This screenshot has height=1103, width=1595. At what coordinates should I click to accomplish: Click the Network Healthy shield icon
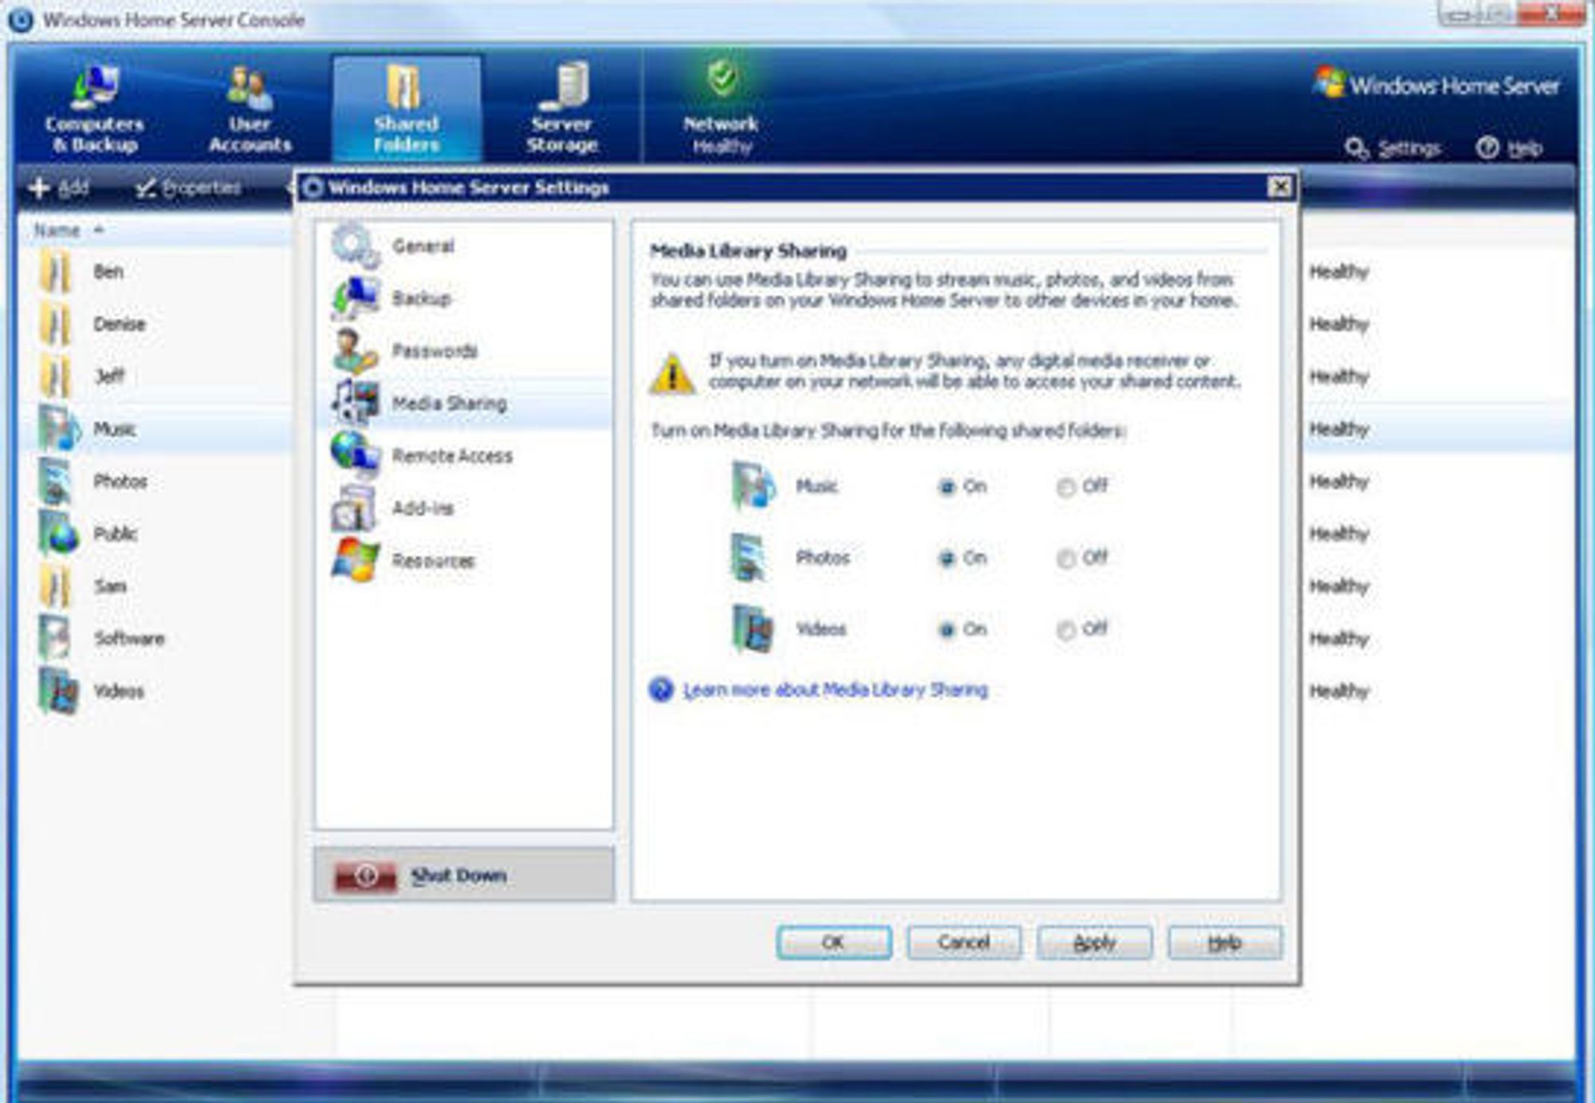pyautogui.click(x=722, y=77)
